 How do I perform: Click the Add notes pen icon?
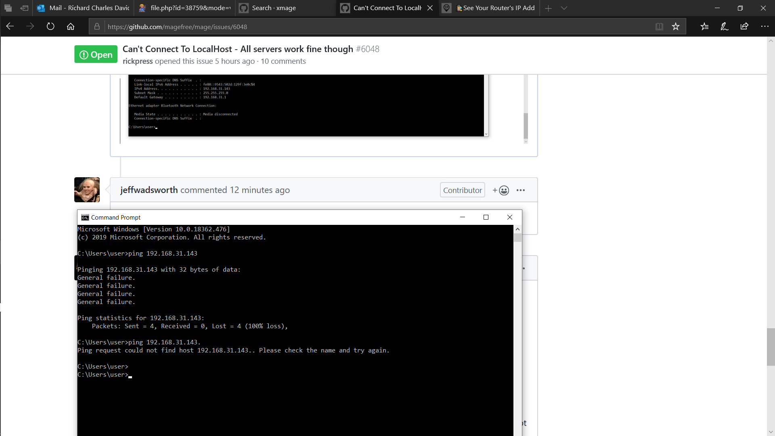tap(724, 26)
